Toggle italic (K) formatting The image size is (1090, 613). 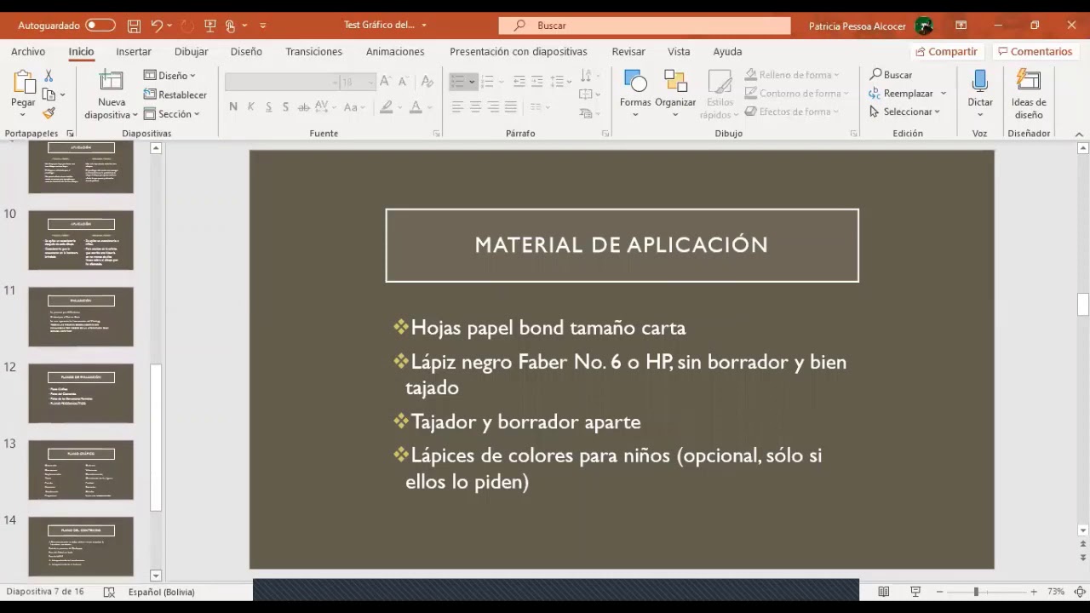(x=250, y=107)
